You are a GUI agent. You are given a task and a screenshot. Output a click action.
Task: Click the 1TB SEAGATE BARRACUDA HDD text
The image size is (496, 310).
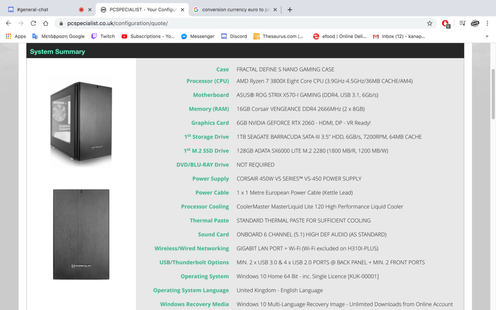(x=329, y=137)
